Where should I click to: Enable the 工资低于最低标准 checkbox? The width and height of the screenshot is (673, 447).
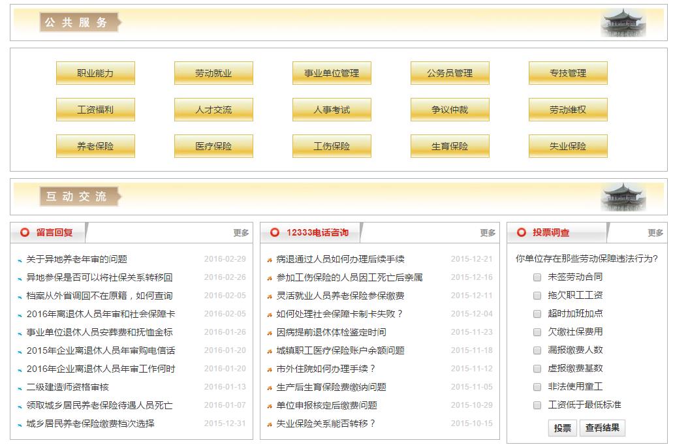[x=537, y=405]
